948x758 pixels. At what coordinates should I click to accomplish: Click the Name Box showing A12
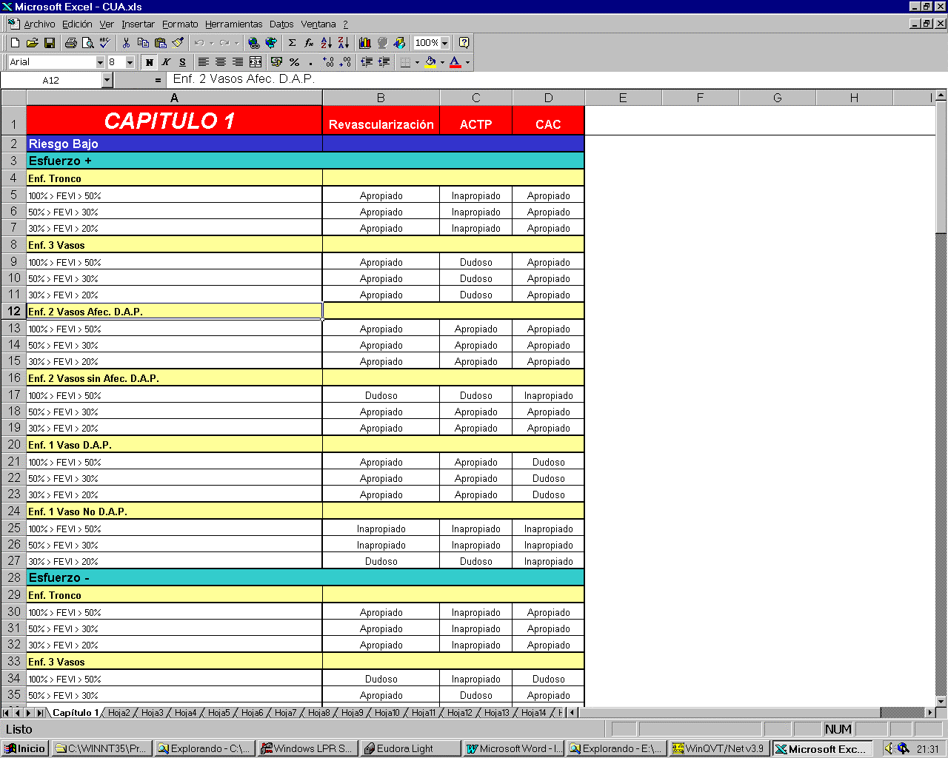click(50, 80)
